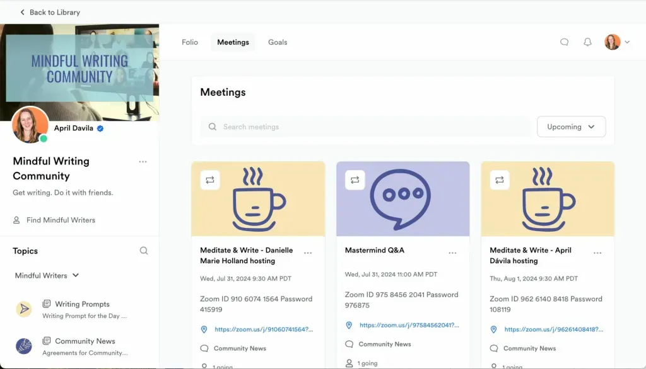Image resolution: width=646 pixels, height=369 pixels.
Task: Open the Upcoming filter dropdown
Action: click(571, 127)
